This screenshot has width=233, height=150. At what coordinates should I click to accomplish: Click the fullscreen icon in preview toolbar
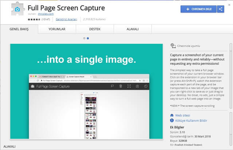129,86
